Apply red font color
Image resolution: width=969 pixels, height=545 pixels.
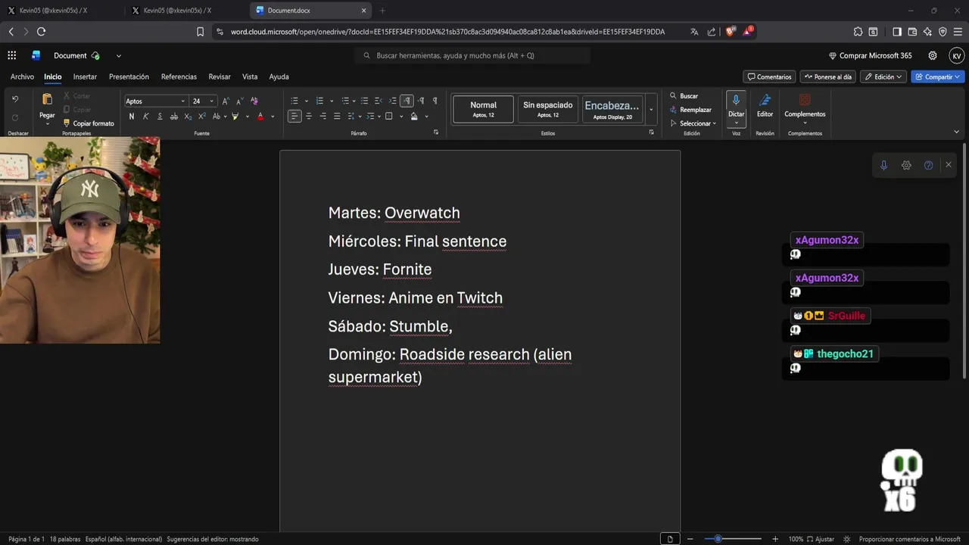[260, 117]
